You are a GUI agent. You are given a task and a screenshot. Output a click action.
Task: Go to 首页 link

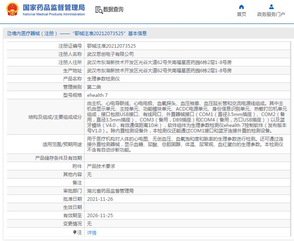pyautogui.click(x=241, y=14)
